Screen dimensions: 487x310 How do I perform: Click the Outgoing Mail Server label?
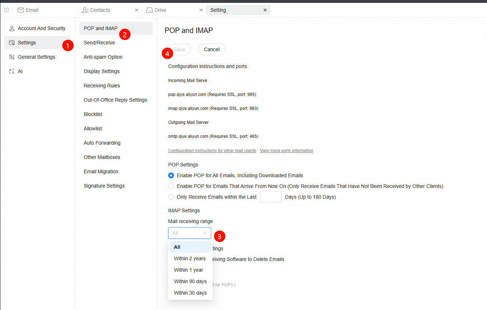pos(188,122)
